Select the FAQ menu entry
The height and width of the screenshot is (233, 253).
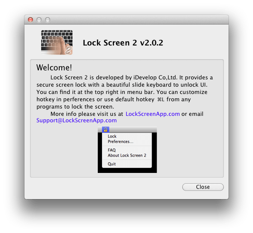point(111,150)
